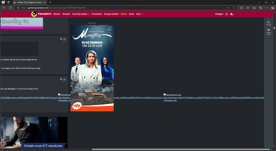The height and width of the screenshot is (151, 276).
Task: Open the De Gezonken Meesters advertisement
Action: pyautogui.click(x=92, y=68)
